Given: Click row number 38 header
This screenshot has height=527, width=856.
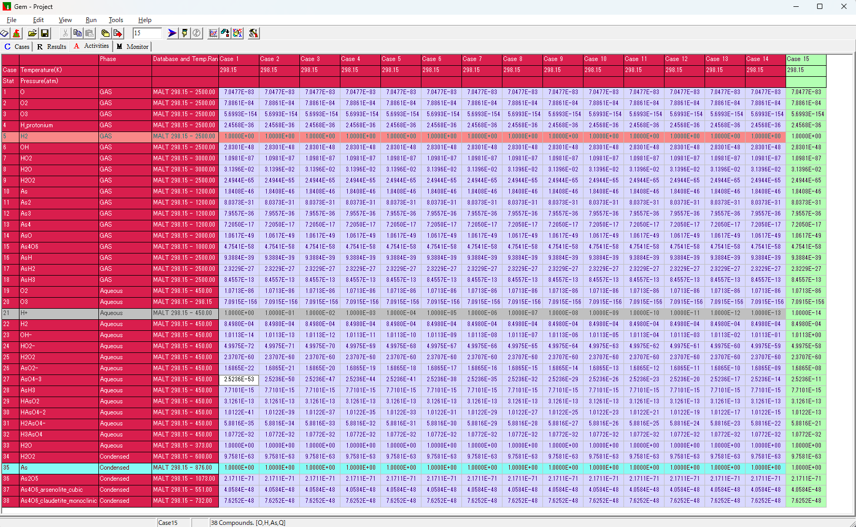Looking at the screenshot, I should pos(10,501).
